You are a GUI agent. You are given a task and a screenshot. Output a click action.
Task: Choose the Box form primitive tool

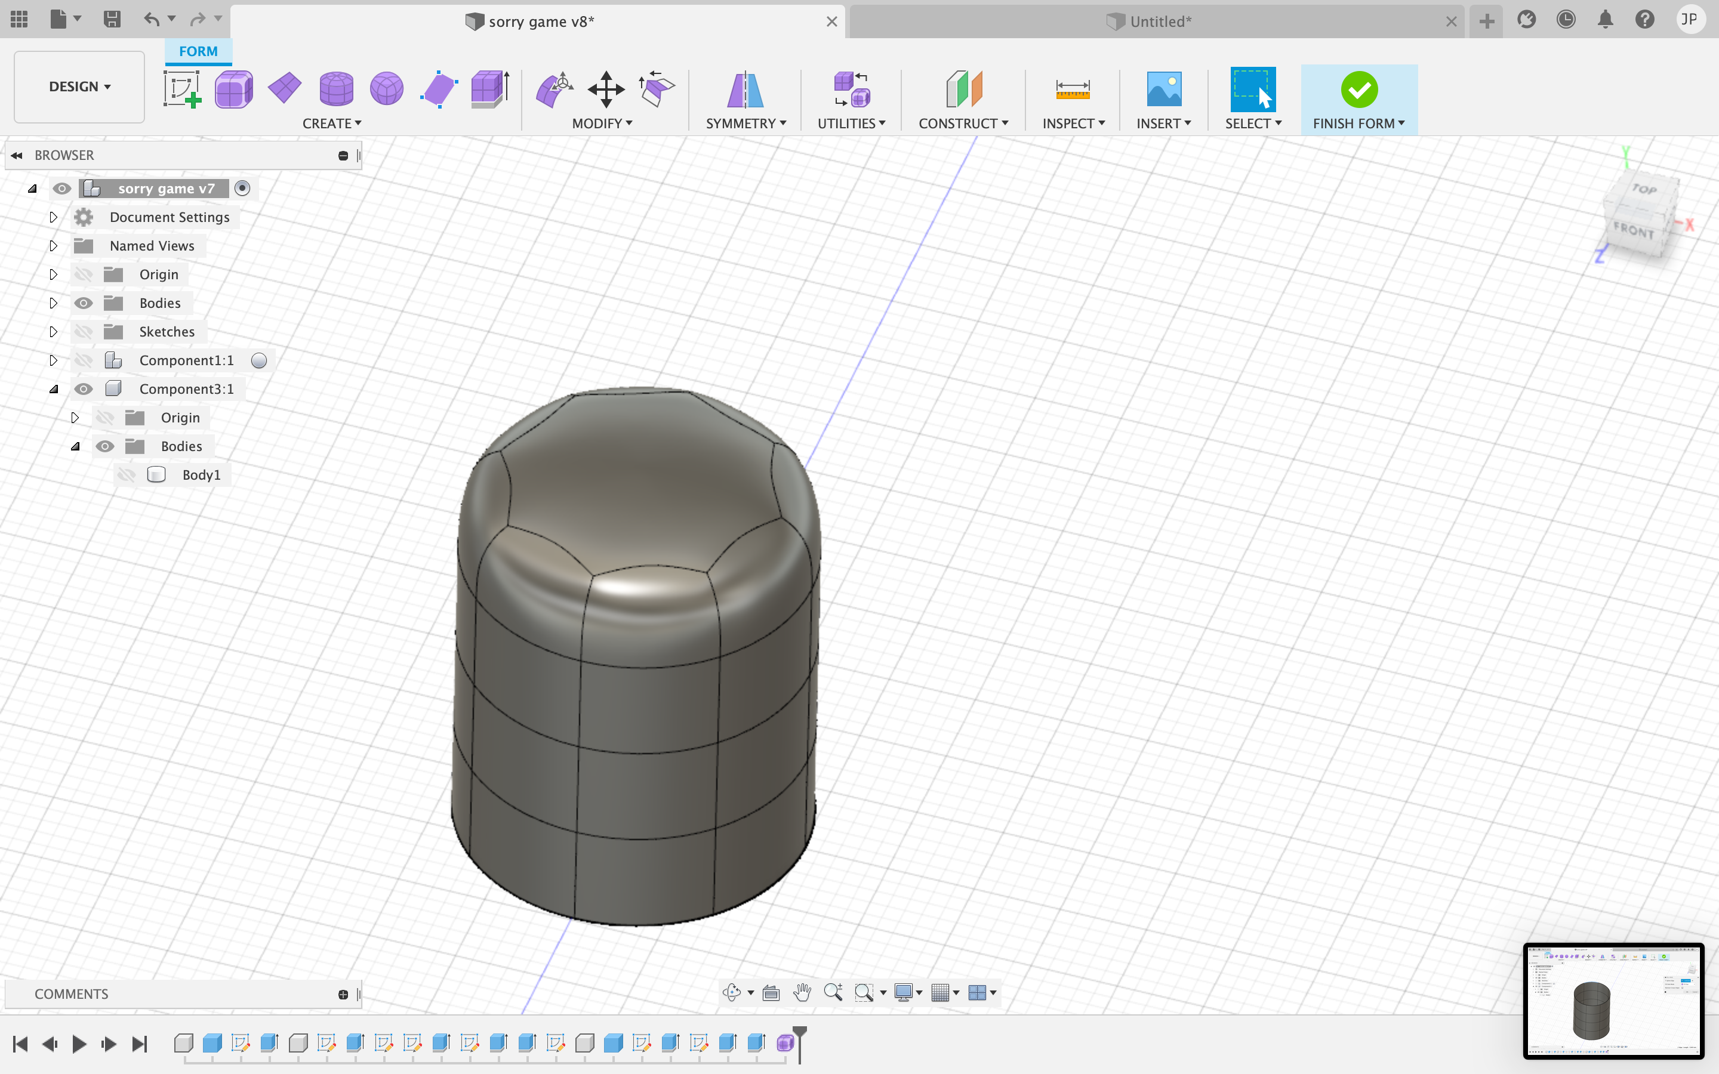click(x=234, y=89)
